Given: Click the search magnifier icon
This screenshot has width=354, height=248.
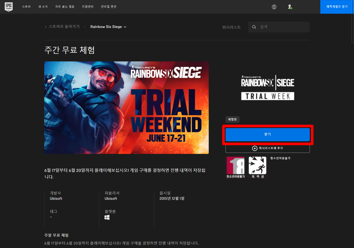Looking at the screenshot, I should pyautogui.click(x=254, y=27).
